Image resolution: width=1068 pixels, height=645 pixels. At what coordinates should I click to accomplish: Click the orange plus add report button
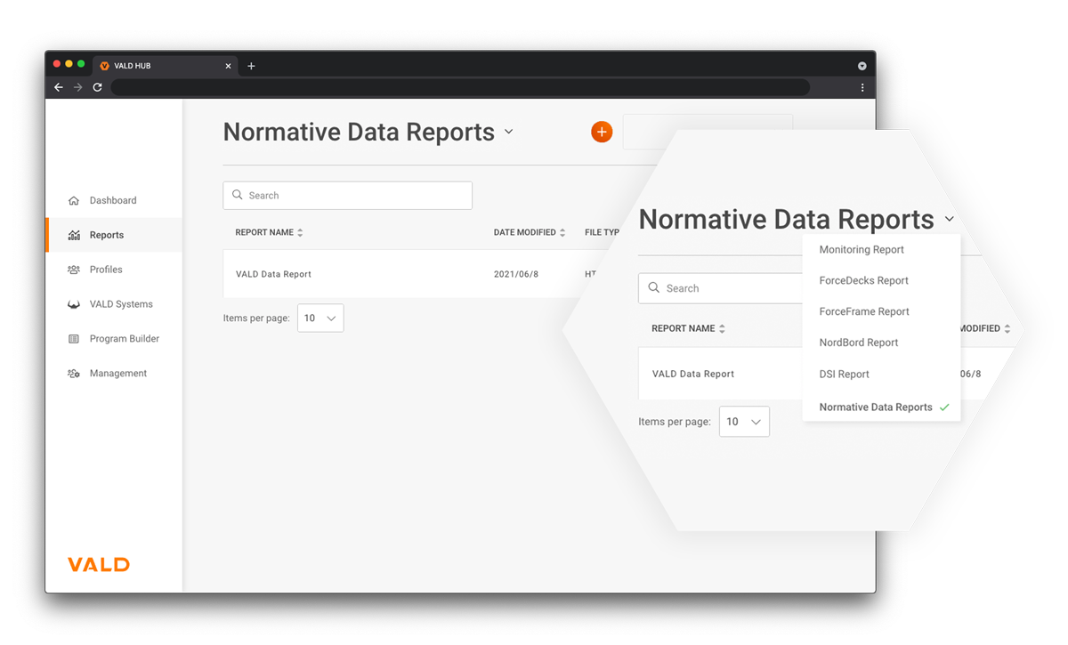(x=602, y=132)
